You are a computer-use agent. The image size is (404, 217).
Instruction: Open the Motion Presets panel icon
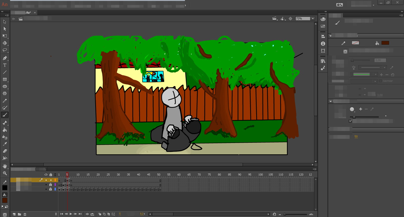pos(323,68)
